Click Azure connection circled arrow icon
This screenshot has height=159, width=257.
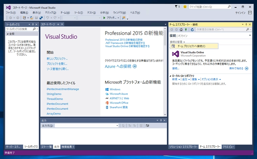point(135,66)
